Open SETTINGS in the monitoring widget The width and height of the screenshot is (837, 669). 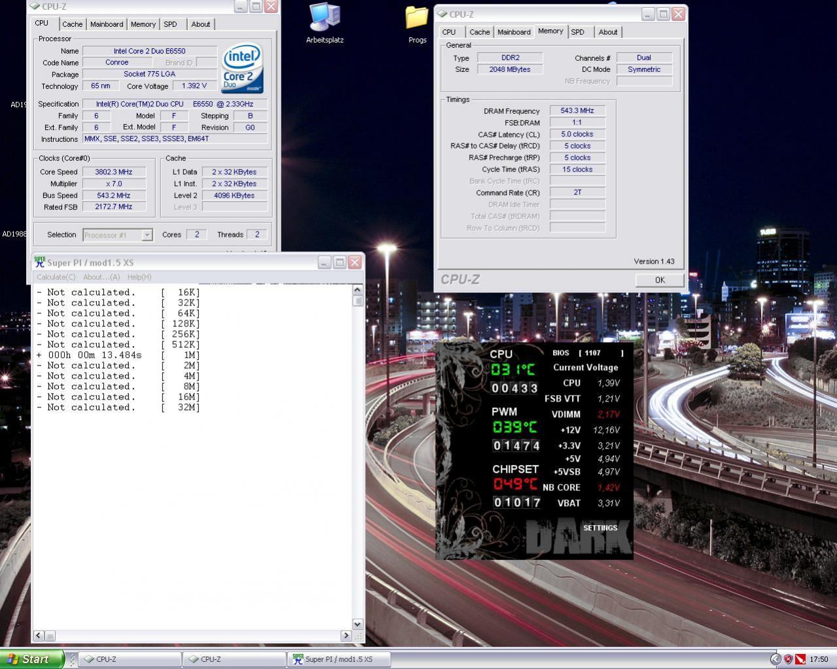click(600, 528)
